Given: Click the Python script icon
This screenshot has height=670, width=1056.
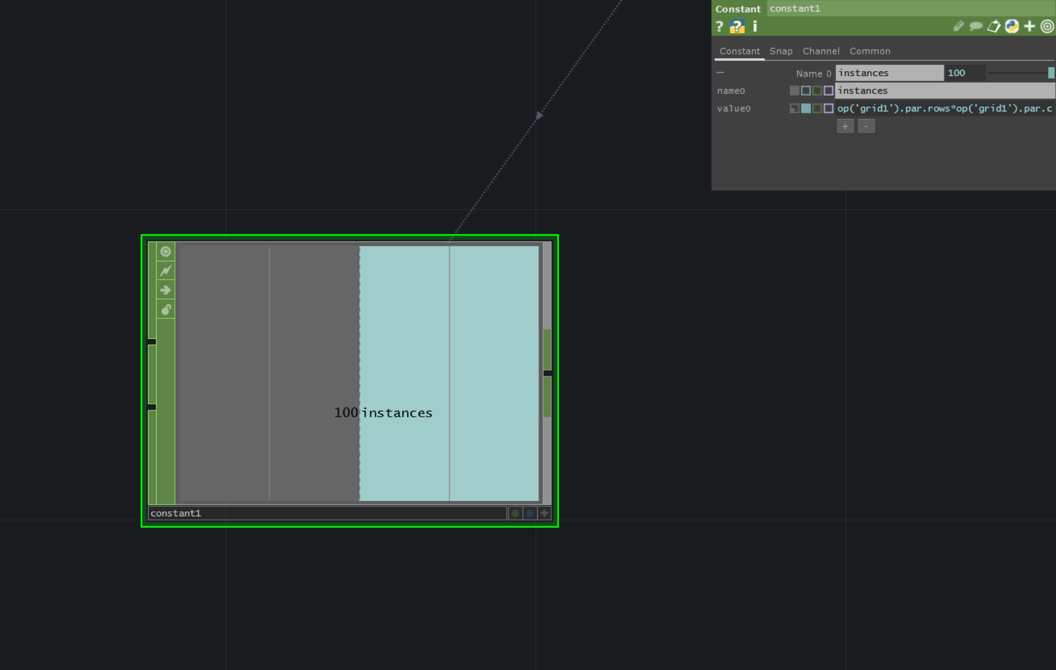Looking at the screenshot, I should coord(1013,26).
